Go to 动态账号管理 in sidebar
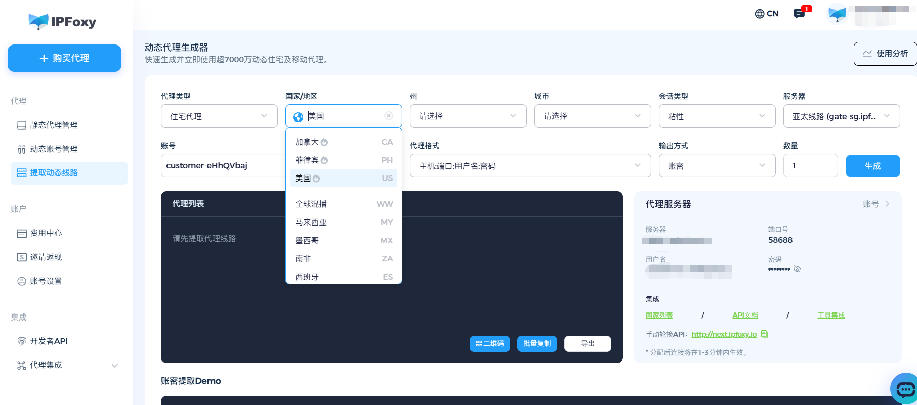The image size is (917, 405). [x=69, y=149]
